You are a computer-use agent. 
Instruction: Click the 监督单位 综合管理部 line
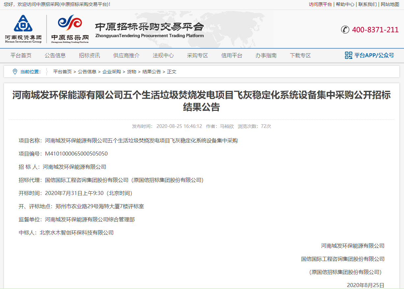click(76, 220)
